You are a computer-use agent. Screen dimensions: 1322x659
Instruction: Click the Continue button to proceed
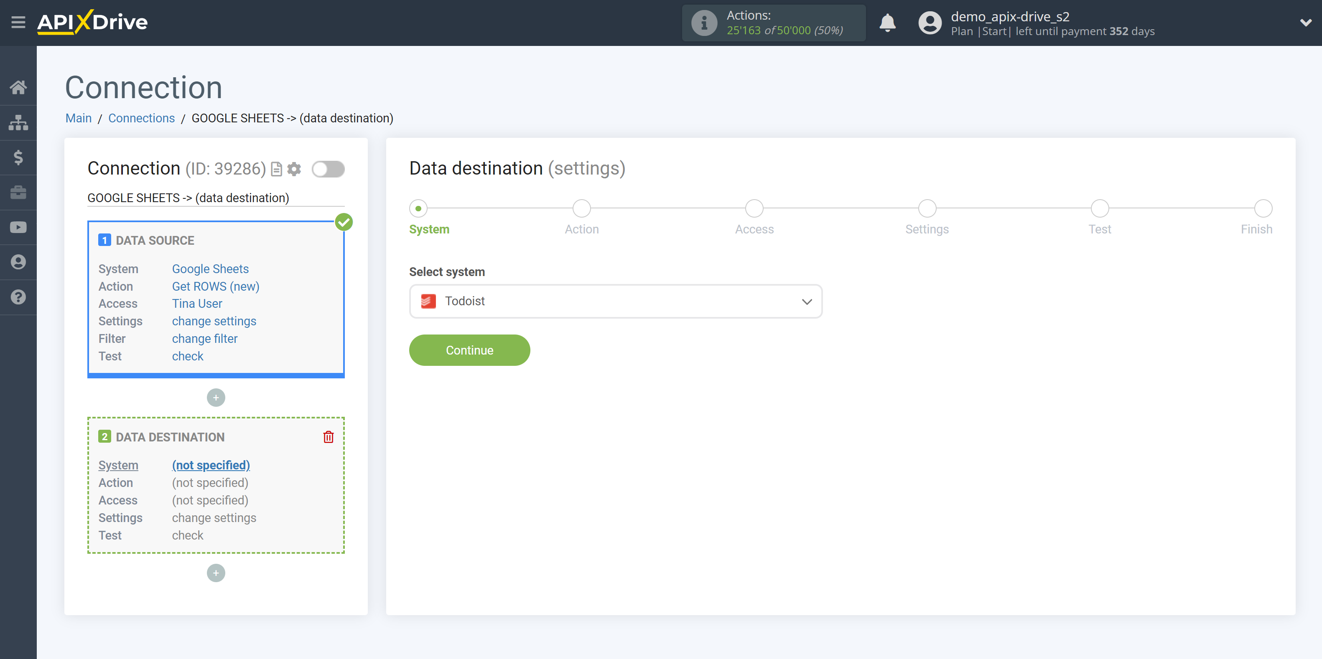point(469,350)
